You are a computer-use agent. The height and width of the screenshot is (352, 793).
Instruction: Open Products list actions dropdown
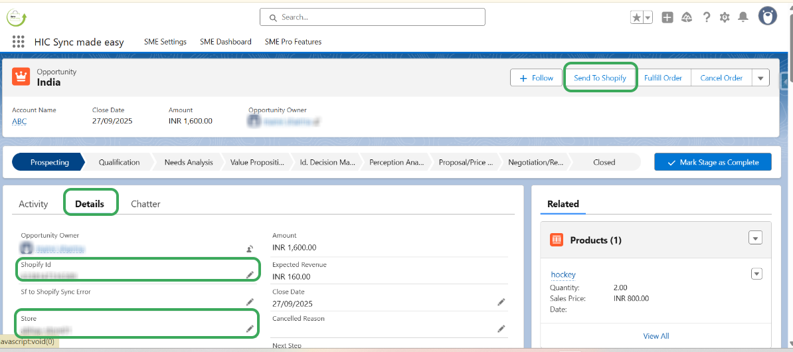pyautogui.click(x=755, y=238)
